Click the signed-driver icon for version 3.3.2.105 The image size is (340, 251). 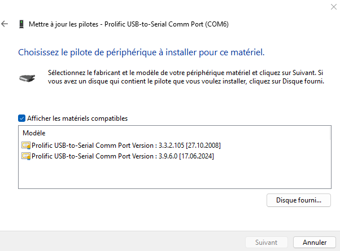tap(26, 146)
